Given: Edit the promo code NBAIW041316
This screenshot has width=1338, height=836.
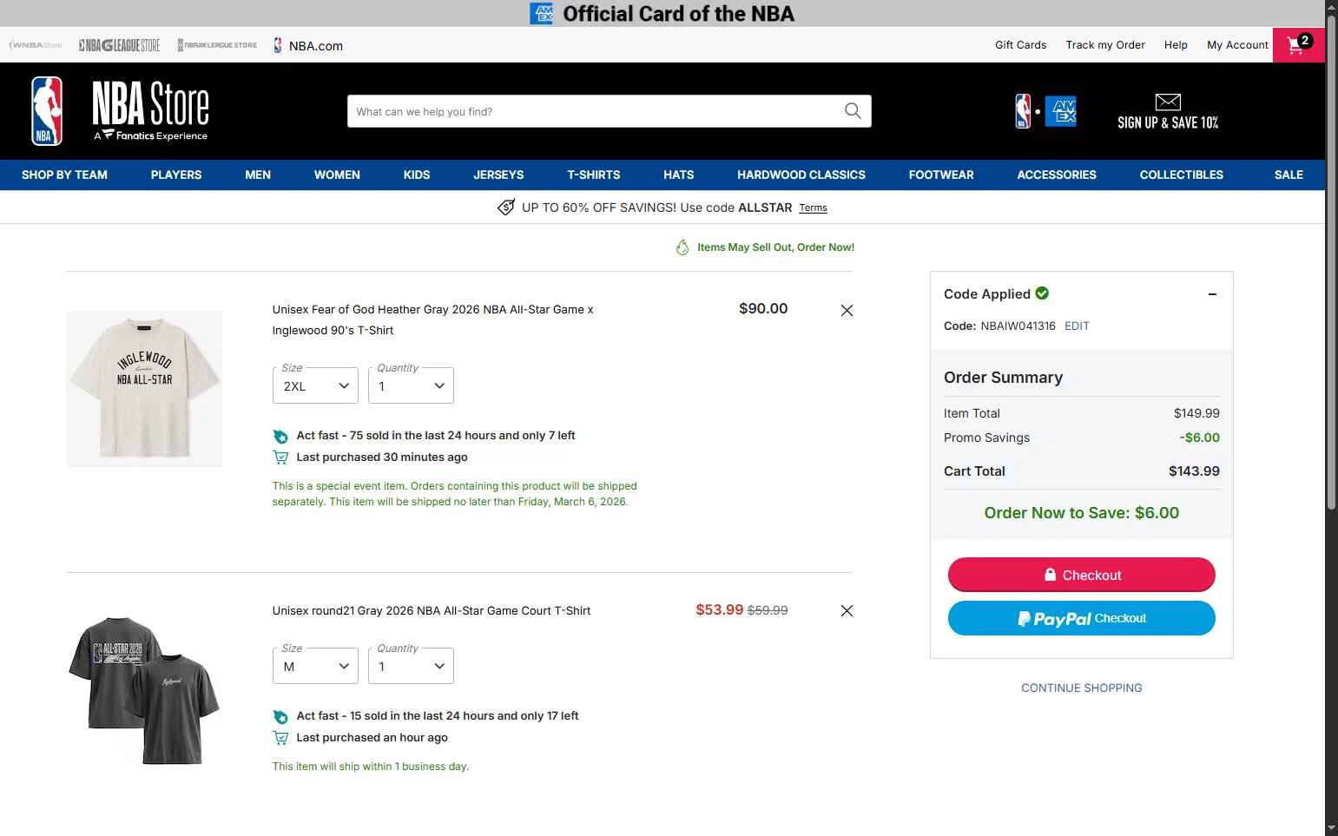Looking at the screenshot, I should tap(1077, 326).
